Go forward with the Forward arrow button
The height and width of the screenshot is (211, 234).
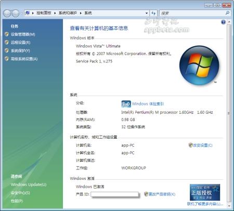(x=16, y=14)
